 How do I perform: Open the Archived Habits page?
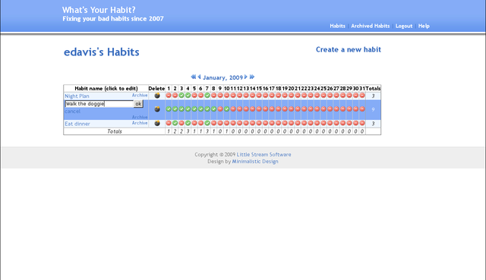371,26
